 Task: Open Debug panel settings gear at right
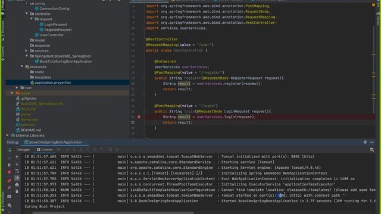pos(365,142)
